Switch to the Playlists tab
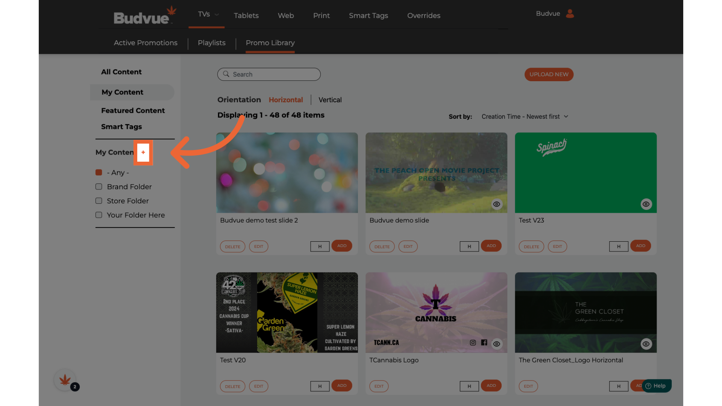Screen dimensions: 722x406 tap(212, 43)
